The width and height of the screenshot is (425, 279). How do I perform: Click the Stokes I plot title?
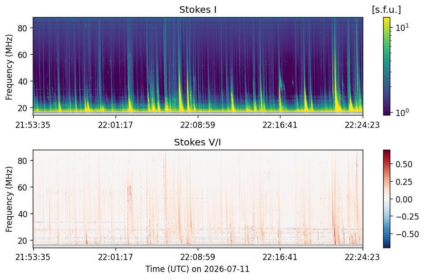pyautogui.click(x=198, y=10)
